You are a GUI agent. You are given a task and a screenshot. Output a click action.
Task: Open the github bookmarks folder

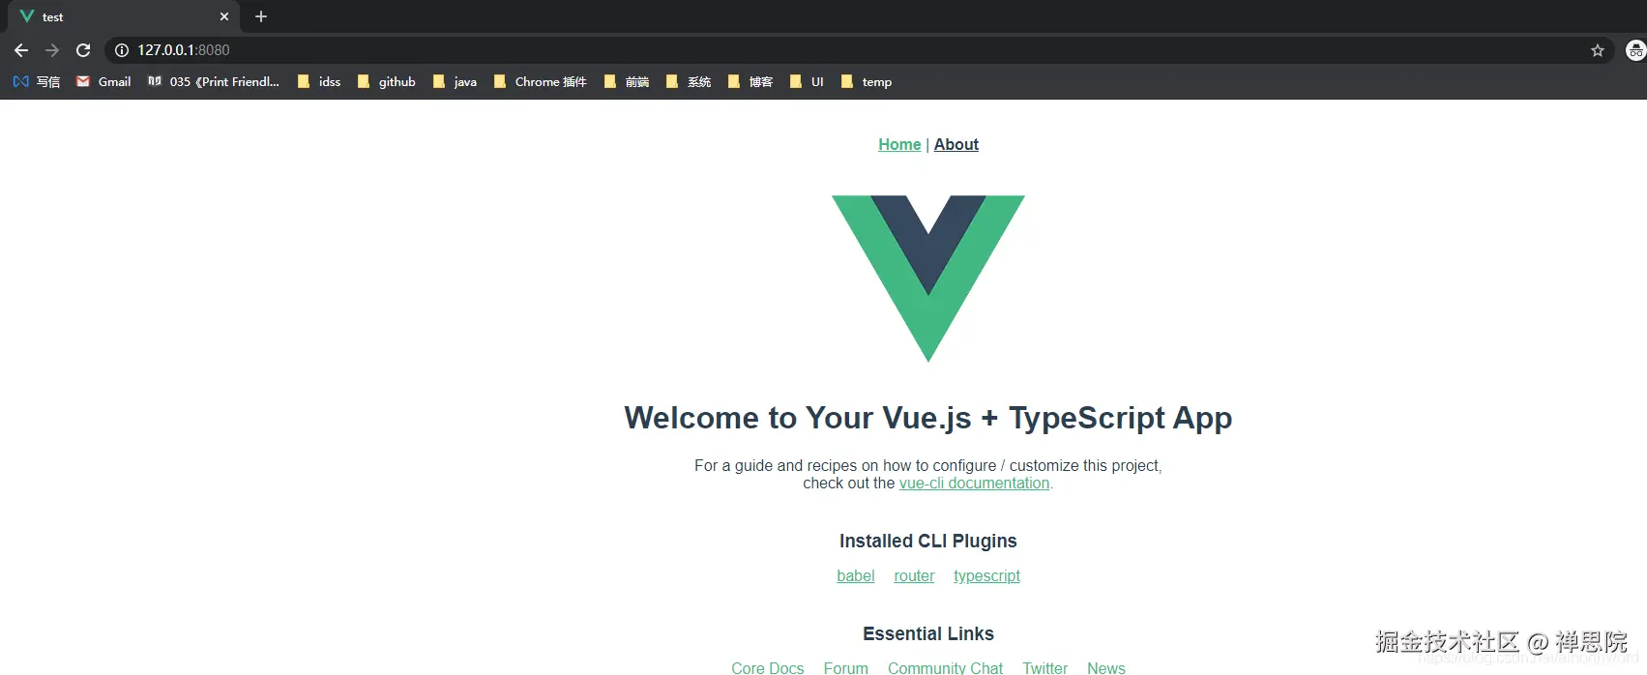click(386, 82)
